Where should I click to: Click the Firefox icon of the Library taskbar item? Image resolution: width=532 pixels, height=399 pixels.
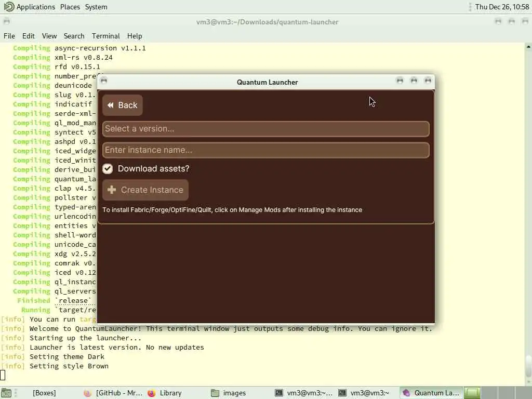pos(151,393)
